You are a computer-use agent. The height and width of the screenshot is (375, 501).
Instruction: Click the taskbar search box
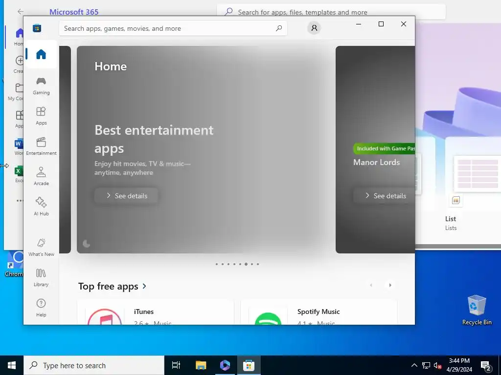click(94, 365)
